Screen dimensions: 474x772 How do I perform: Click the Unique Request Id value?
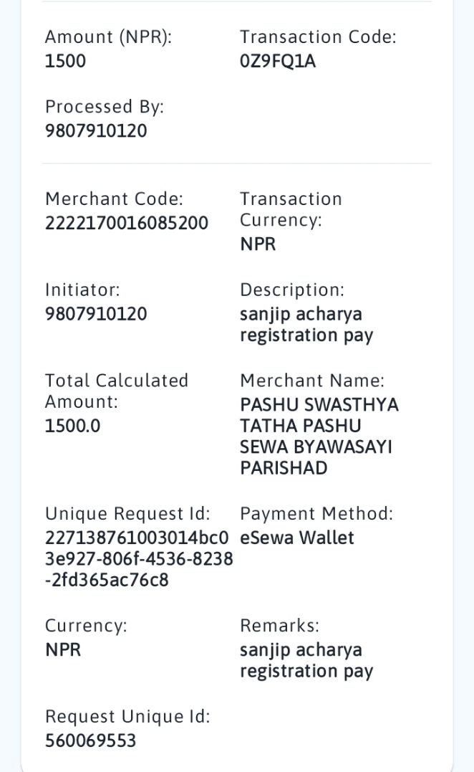point(139,559)
